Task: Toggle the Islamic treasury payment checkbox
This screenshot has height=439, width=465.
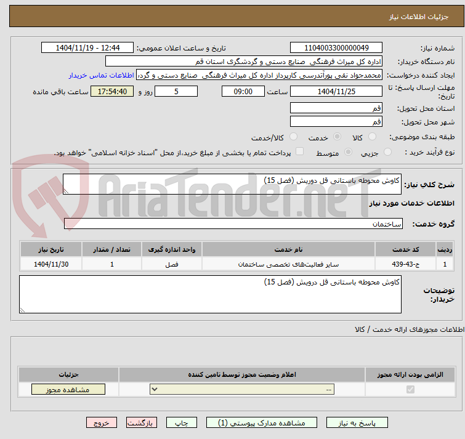Action: point(300,151)
